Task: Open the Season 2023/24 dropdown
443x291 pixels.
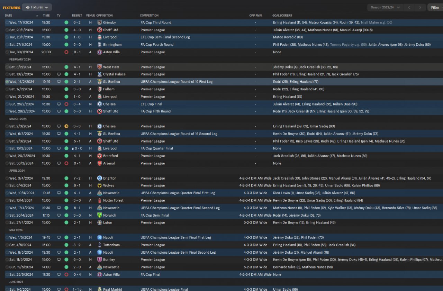Action: point(385,7)
